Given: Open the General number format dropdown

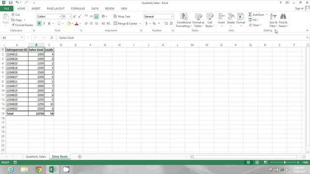Looking at the screenshot, I should coord(172,16).
